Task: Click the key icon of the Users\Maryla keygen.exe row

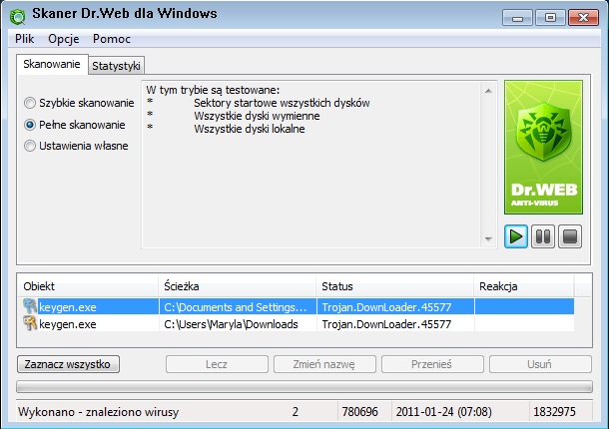Action: click(30, 323)
